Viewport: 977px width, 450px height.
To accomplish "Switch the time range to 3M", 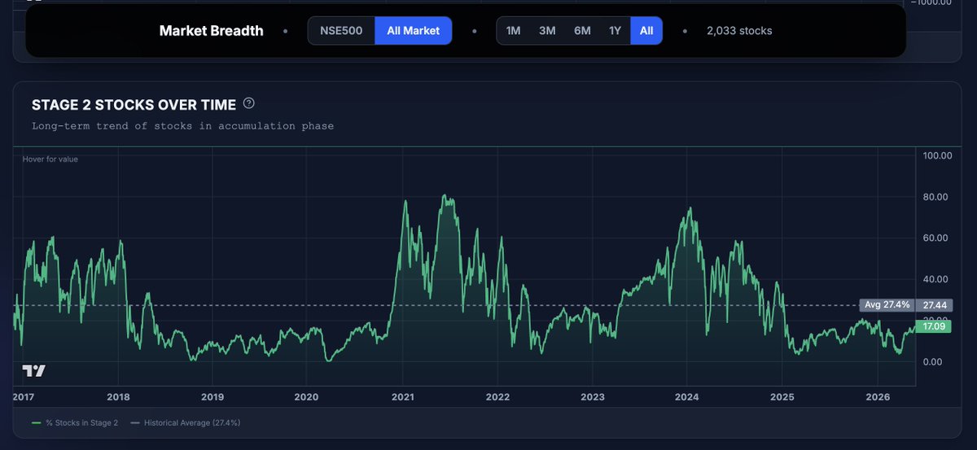I will 547,31.
